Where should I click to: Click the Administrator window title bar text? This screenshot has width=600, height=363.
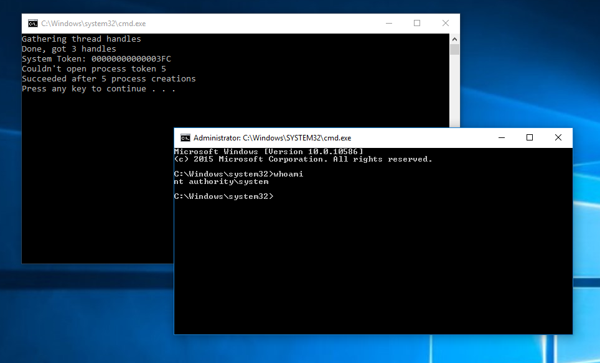click(x=272, y=138)
